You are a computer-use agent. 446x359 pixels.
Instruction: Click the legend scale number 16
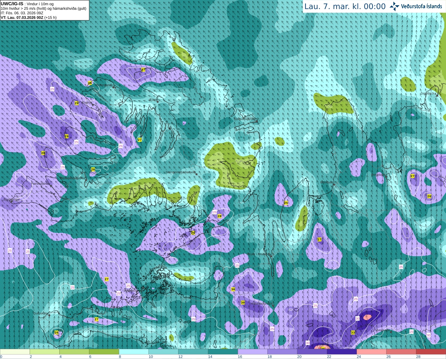coord(240,357)
